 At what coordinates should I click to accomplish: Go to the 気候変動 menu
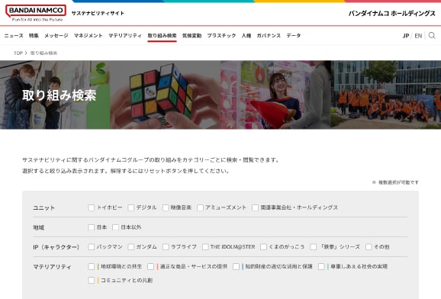(192, 35)
